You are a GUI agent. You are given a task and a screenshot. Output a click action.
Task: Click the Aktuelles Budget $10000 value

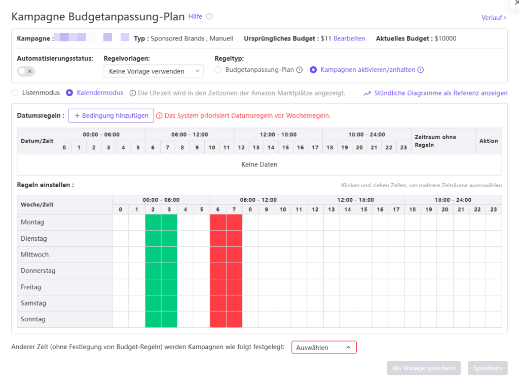tap(446, 38)
